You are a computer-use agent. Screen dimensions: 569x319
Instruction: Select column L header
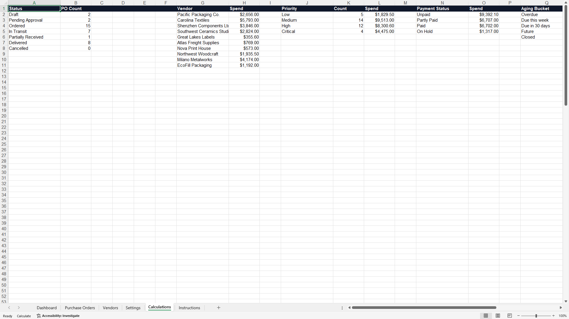(379, 3)
